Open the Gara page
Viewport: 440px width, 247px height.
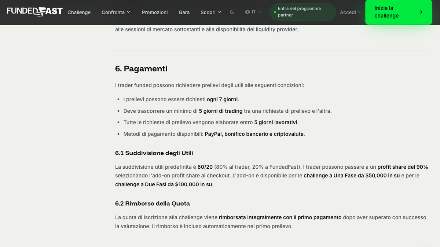(184, 12)
